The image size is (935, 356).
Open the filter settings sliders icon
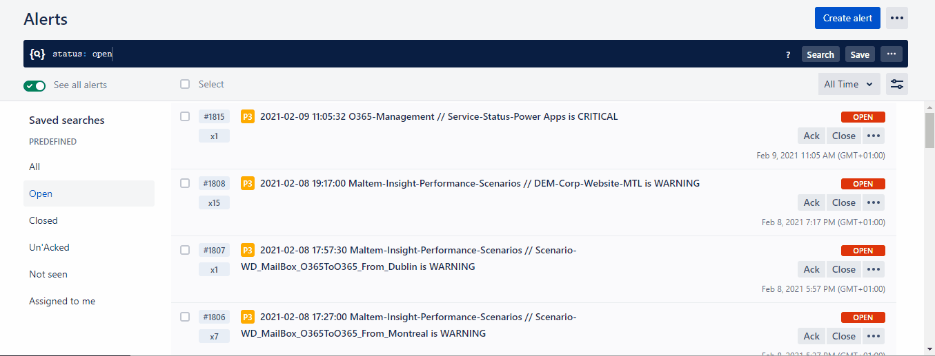pos(896,84)
